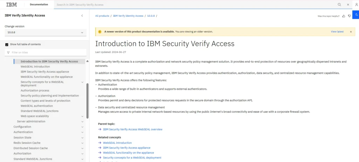Click 'Was this topic helpful?' text
359x162 pixels.
(x=328, y=16)
